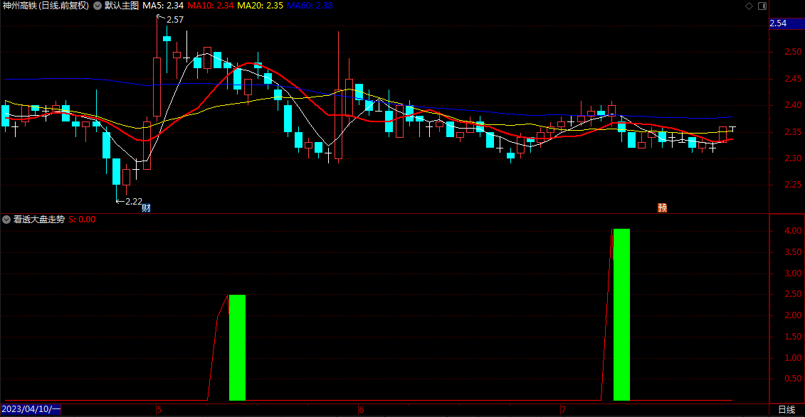Click the 神州高铁(日线.前复权) stock title
This screenshot has height=417, width=805.
(x=46, y=6)
